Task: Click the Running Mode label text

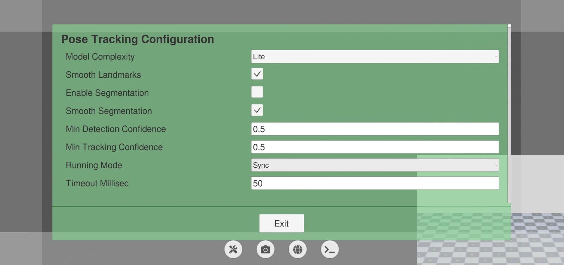Action: pyautogui.click(x=94, y=165)
